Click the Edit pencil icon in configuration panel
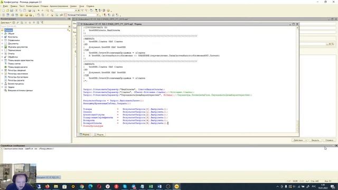338x190 pixels. [x=17, y=22]
